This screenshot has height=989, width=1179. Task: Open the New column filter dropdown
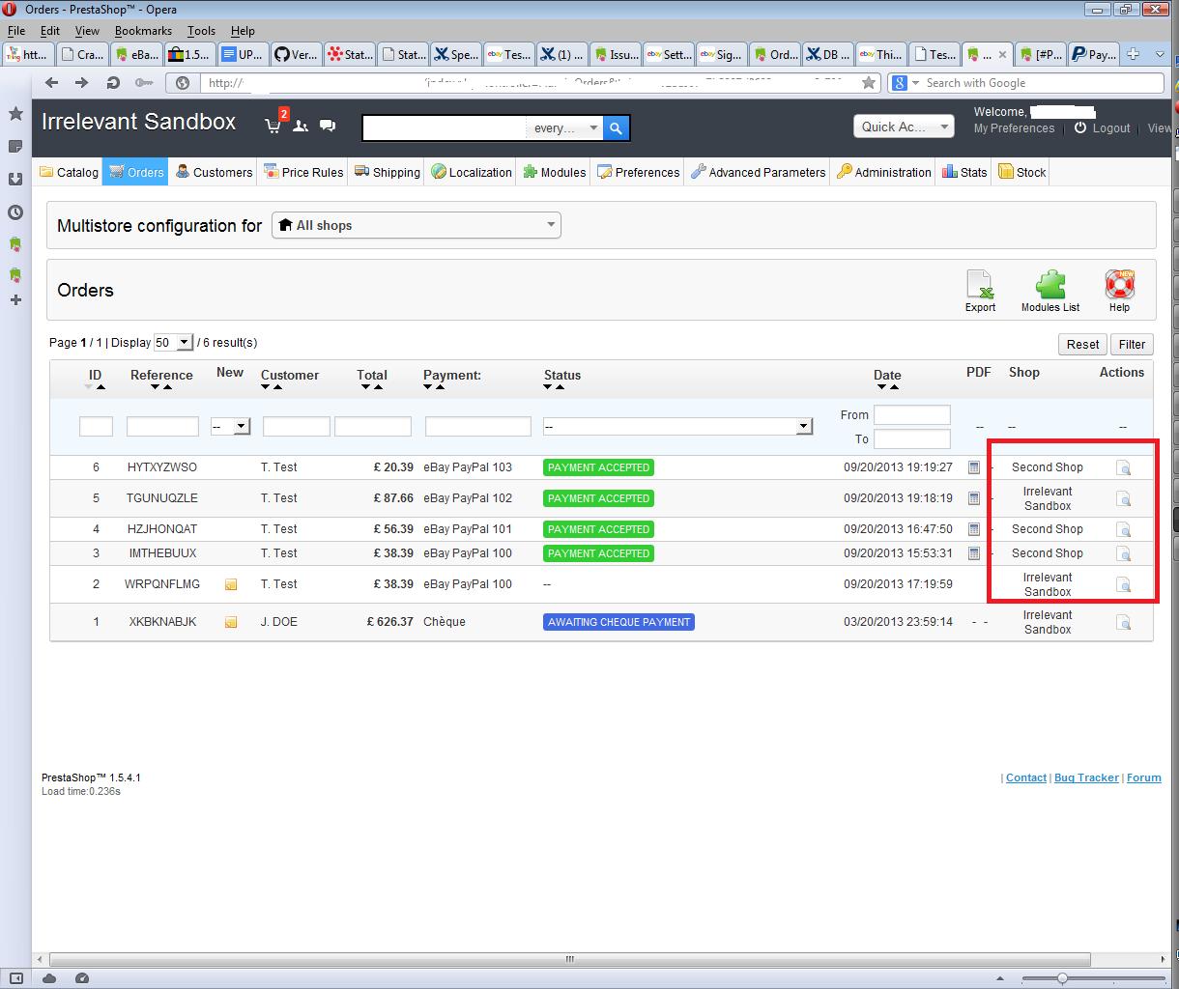point(231,426)
